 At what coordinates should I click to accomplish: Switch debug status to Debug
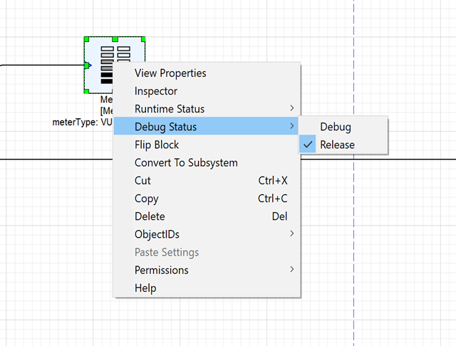[x=336, y=127]
